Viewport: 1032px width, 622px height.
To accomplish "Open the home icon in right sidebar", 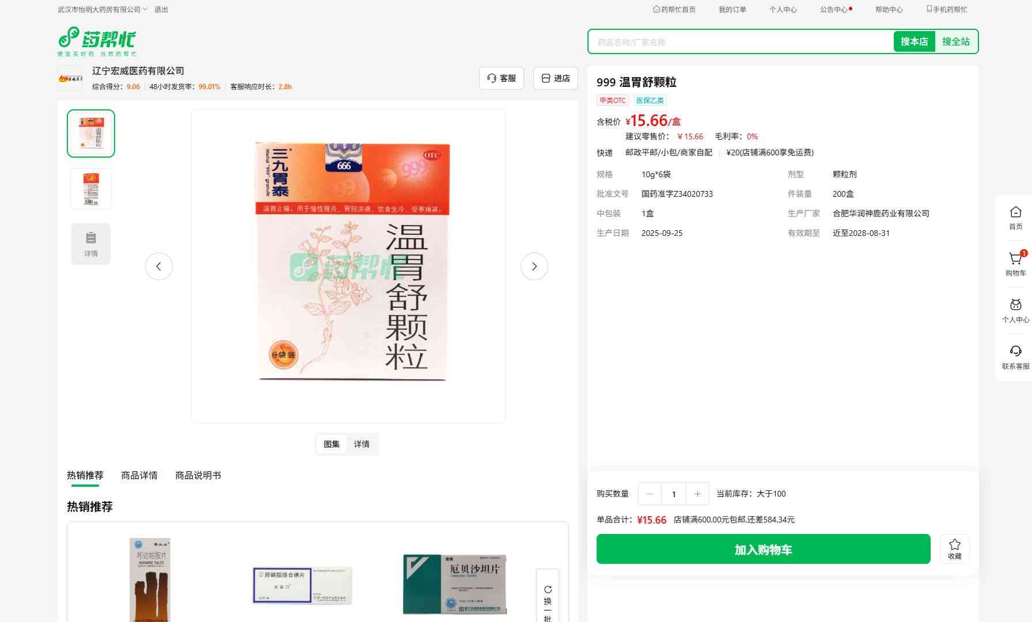I will tap(1015, 213).
